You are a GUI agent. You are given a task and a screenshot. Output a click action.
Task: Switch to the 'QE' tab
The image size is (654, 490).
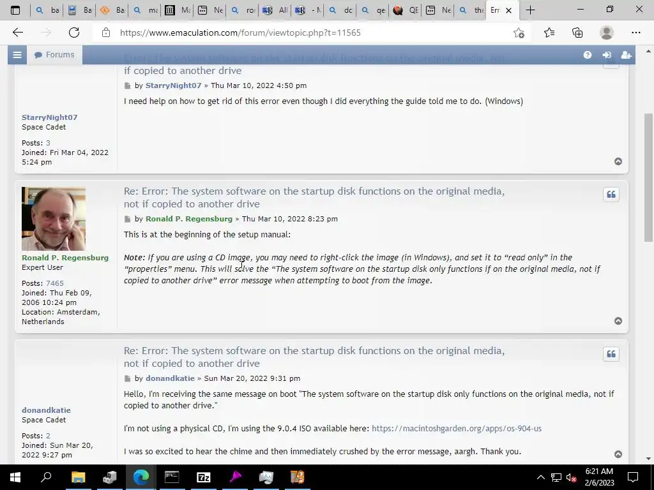pos(406,10)
